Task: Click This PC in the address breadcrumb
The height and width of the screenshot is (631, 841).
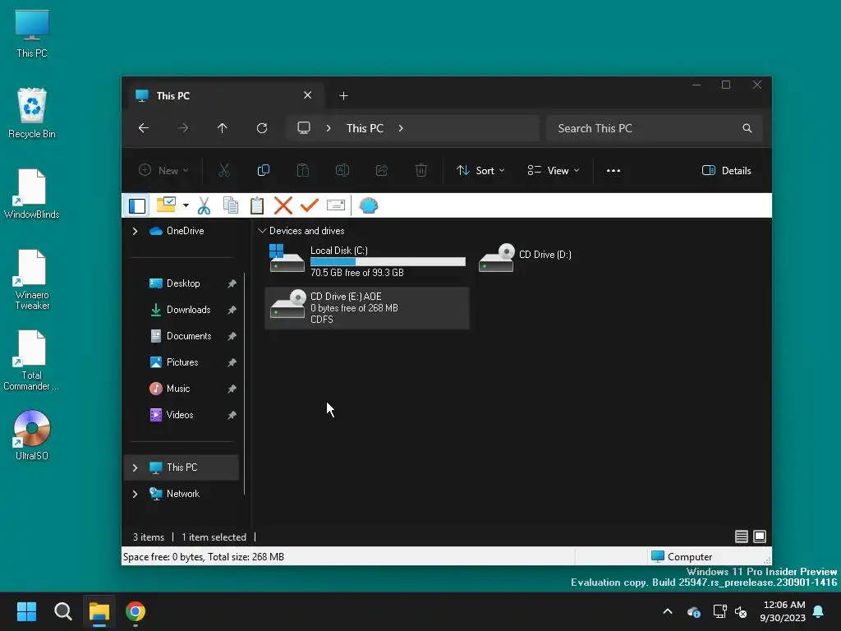Action: (x=365, y=128)
